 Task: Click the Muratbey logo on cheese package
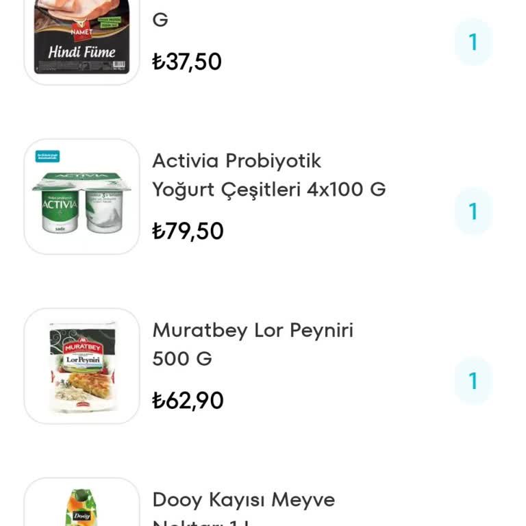[x=82, y=347]
